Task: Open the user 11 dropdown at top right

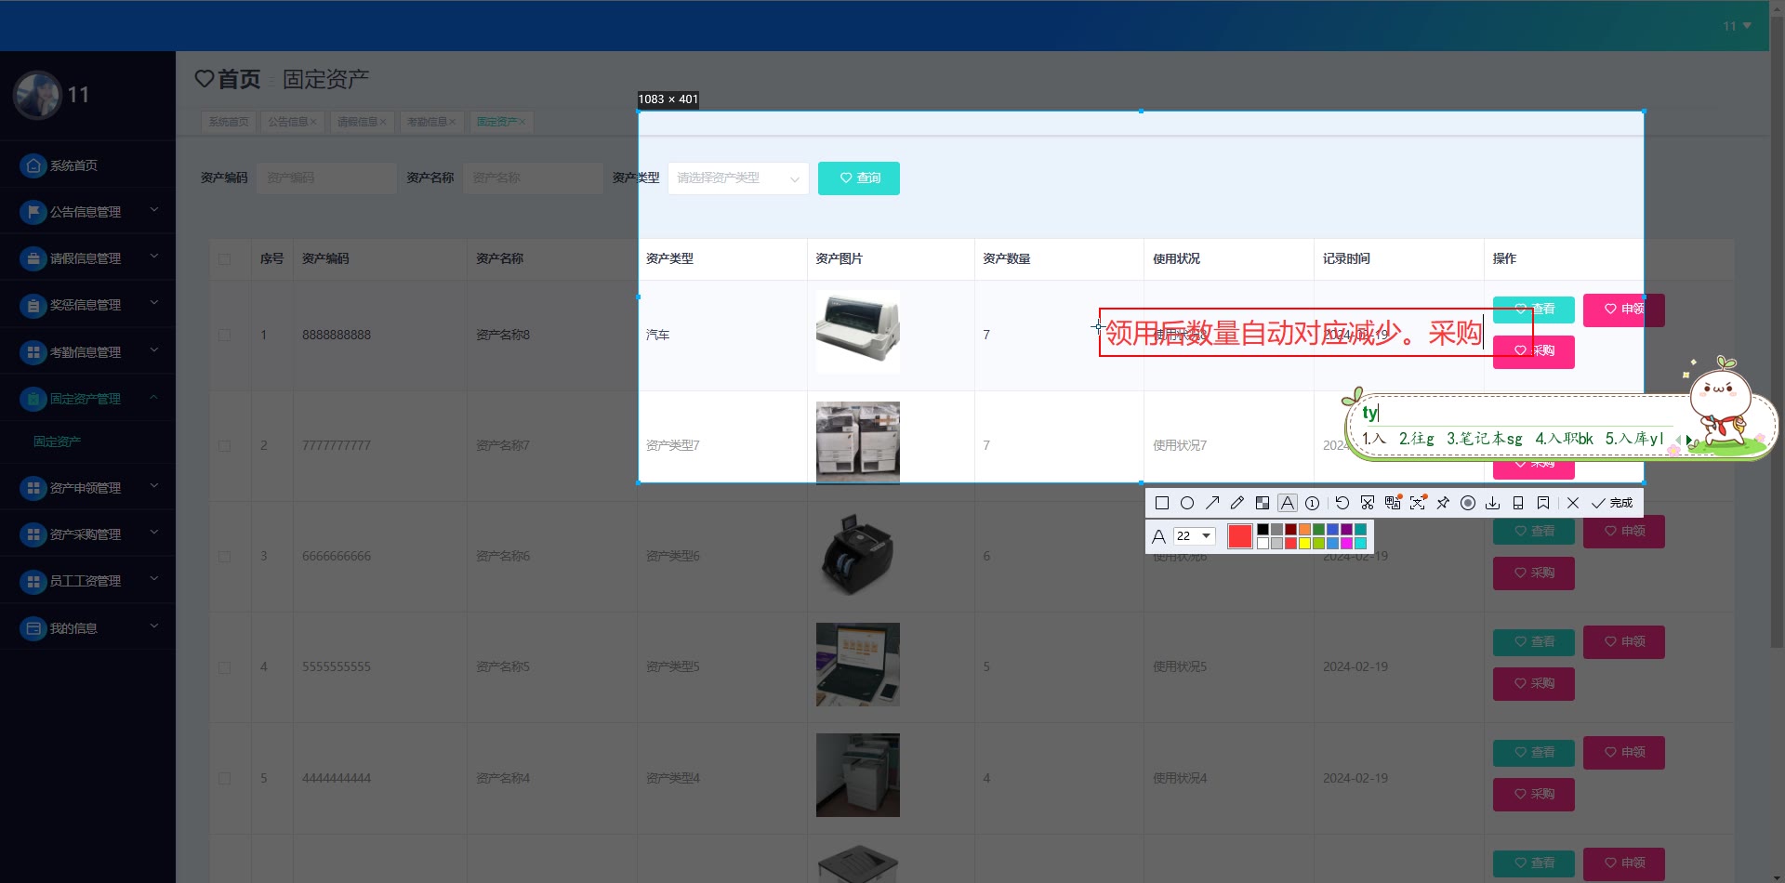Action: 1737,26
